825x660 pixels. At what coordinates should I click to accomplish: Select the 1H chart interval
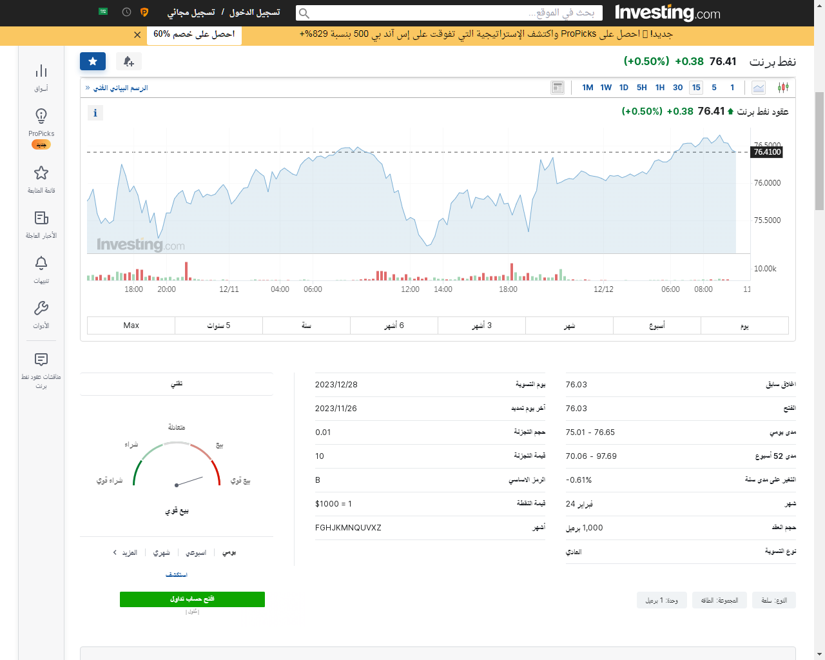pos(660,88)
